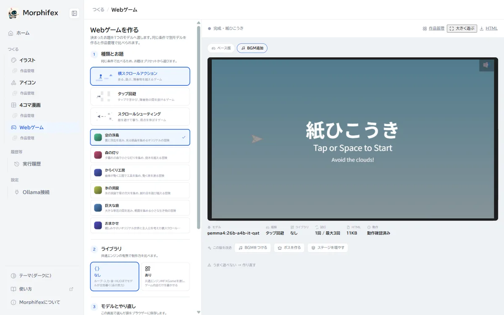The width and height of the screenshot is (504, 315).
Task: Click the Morphifex robot logo
Action: [x=13, y=13]
